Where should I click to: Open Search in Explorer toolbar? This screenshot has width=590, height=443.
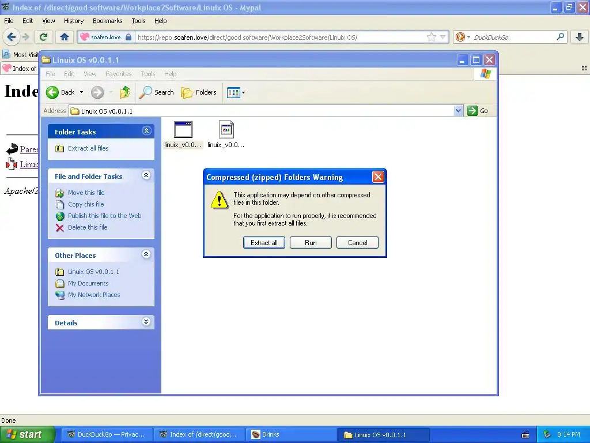coord(156,92)
